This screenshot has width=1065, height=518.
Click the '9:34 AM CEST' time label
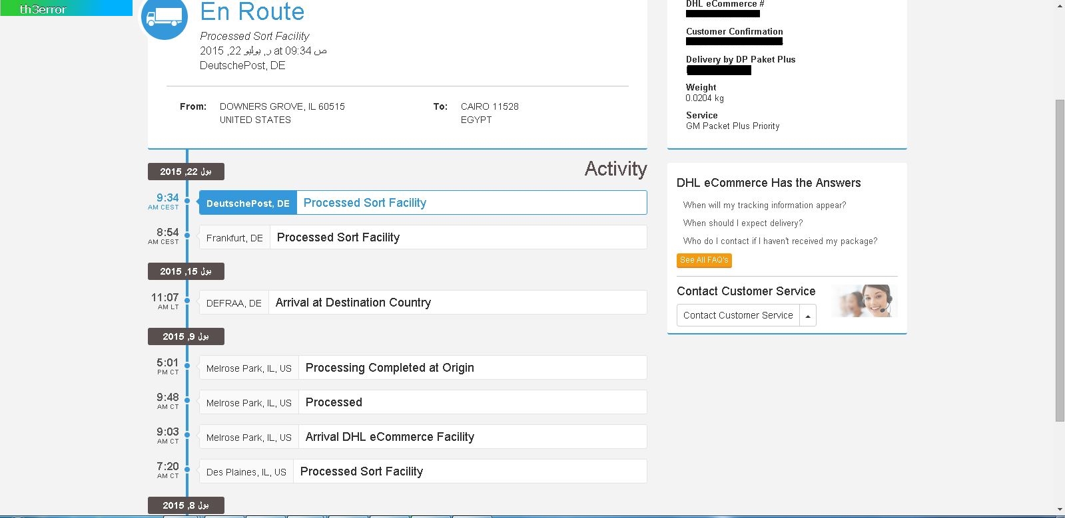[164, 201]
